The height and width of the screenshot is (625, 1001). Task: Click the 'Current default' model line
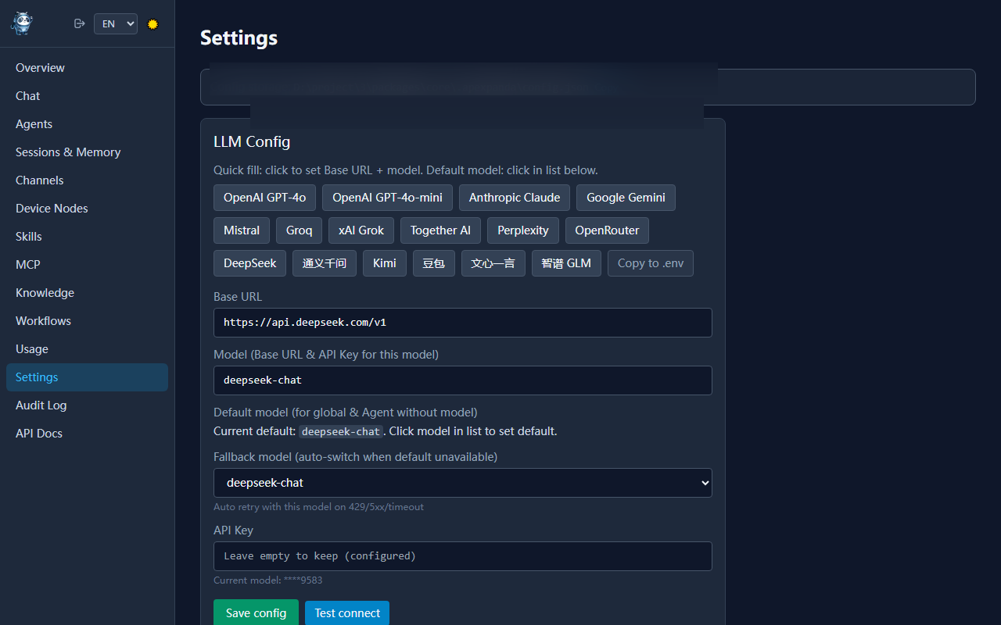pyautogui.click(x=386, y=431)
